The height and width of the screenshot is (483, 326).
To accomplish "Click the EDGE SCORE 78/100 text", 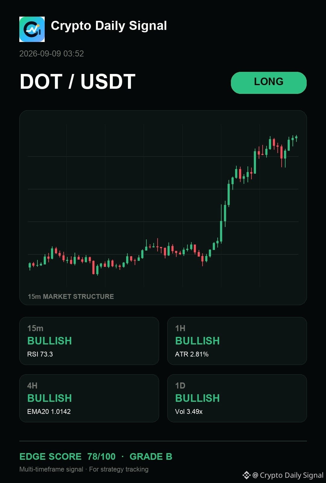I will 67,456.
